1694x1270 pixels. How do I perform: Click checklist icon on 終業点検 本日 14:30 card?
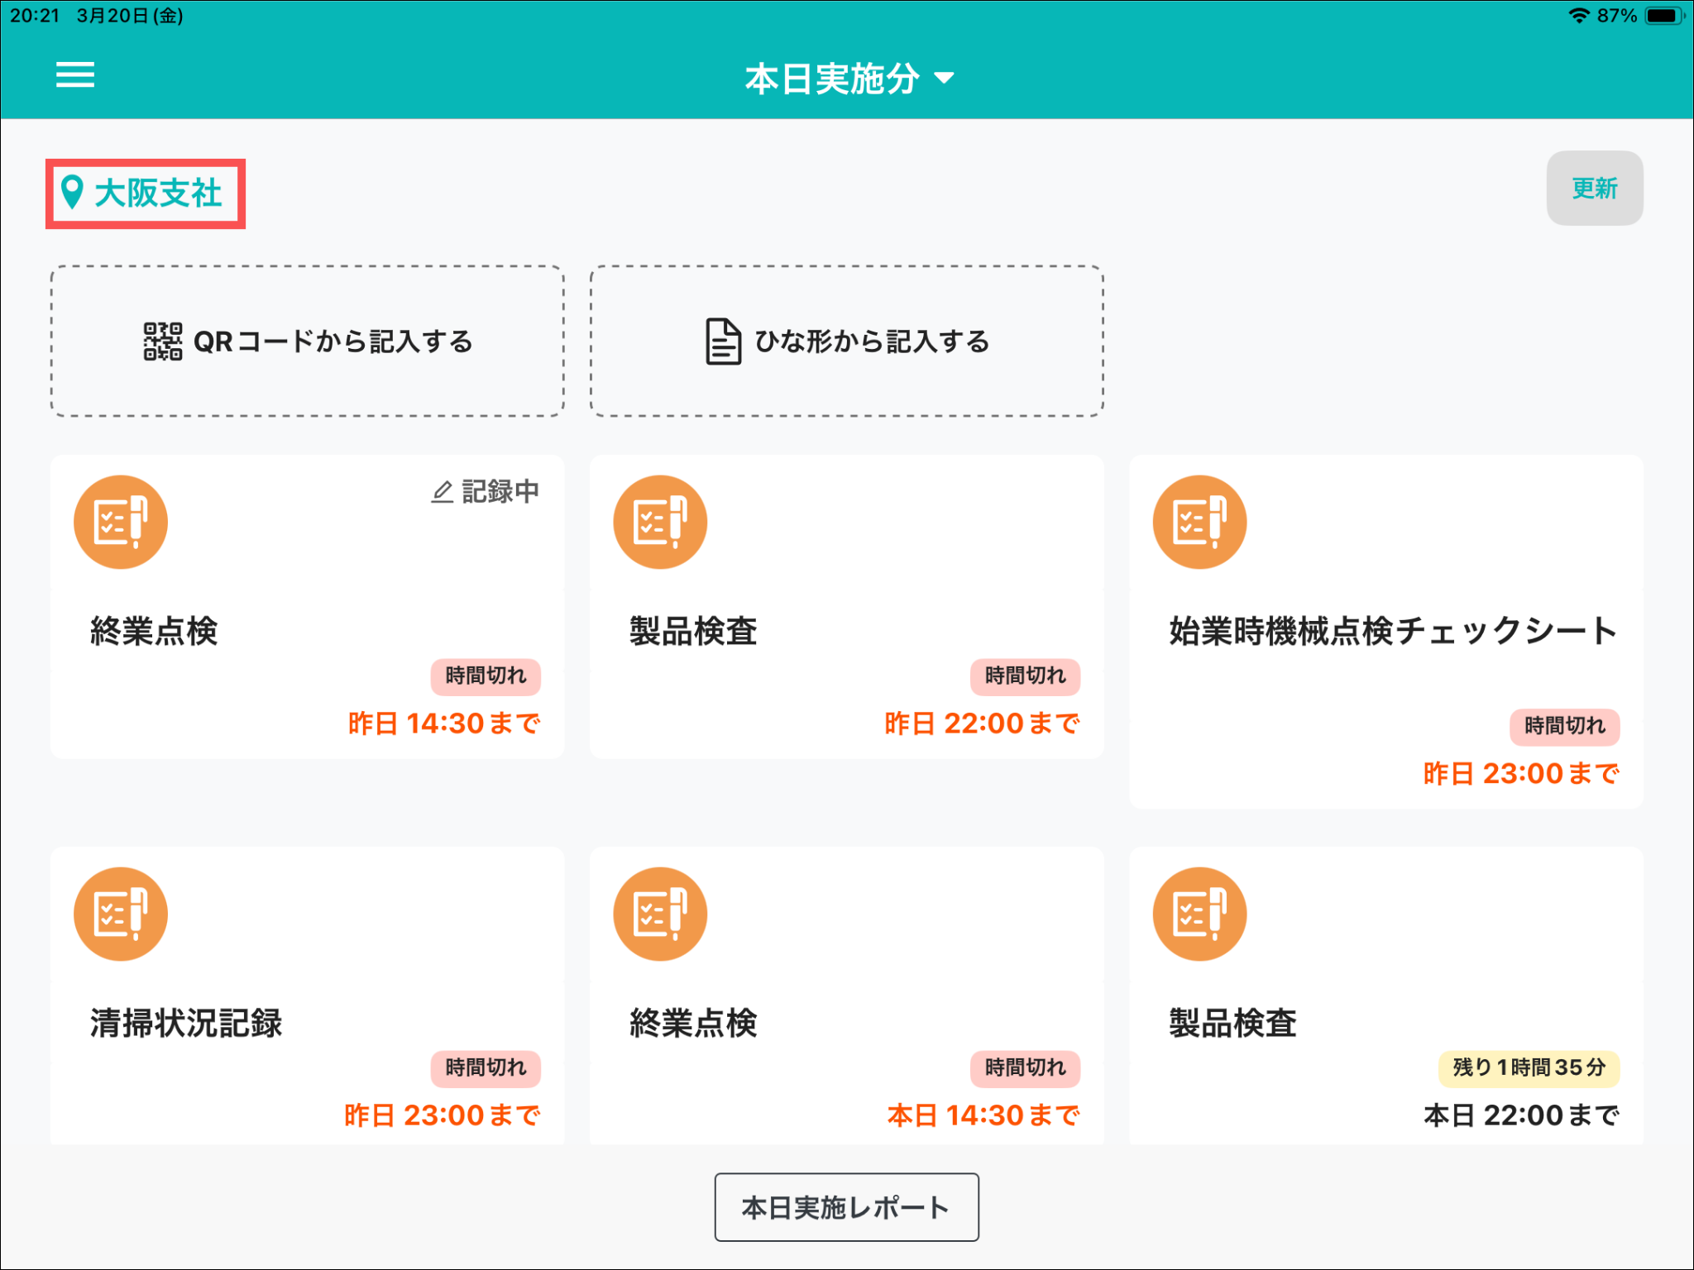click(x=660, y=914)
